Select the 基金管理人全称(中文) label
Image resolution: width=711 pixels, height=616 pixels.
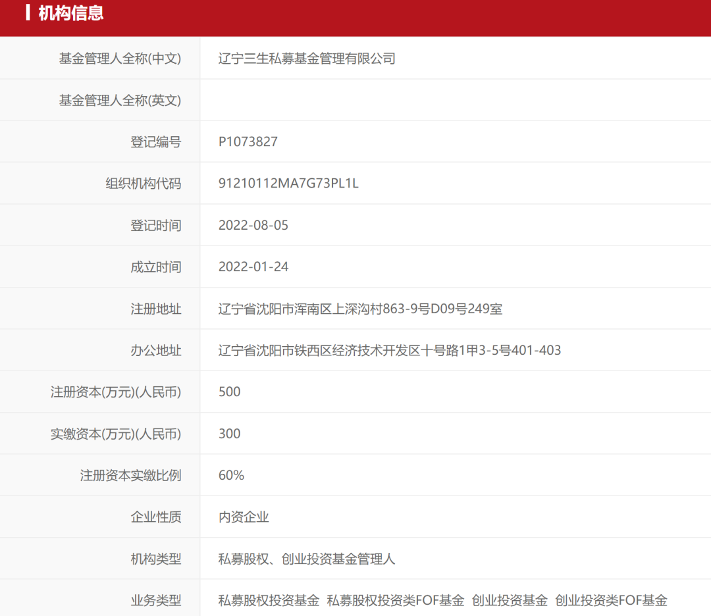[120, 59]
